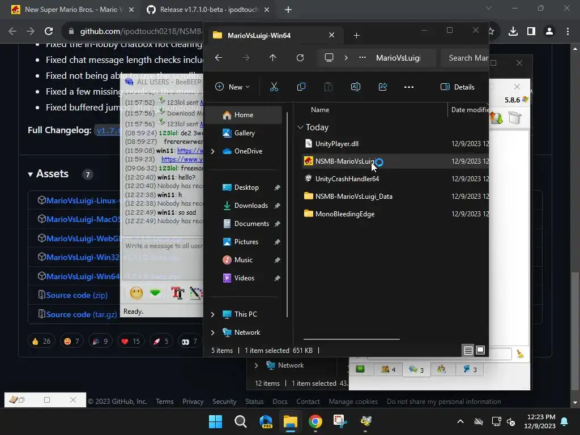Open Snipping Tool from the taskbar
The width and height of the screenshot is (580, 435).
pyautogui.click(x=340, y=421)
